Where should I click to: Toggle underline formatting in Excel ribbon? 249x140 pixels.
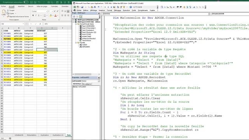[39, 16]
